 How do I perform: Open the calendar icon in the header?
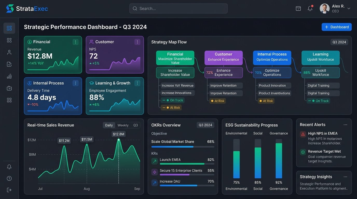[x=298, y=9]
